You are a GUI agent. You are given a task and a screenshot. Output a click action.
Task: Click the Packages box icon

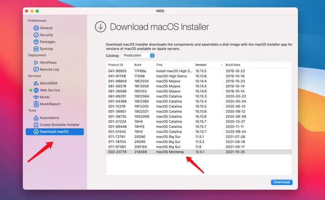point(36,42)
